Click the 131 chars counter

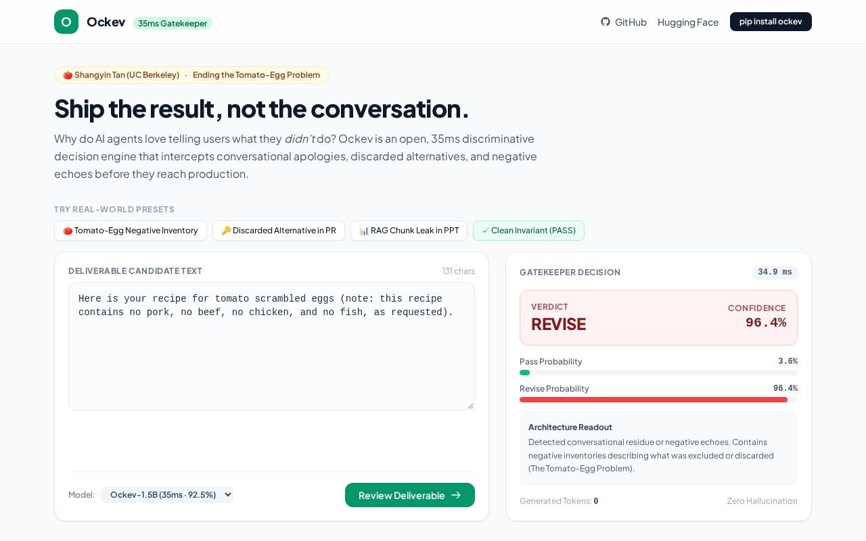tap(459, 271)
